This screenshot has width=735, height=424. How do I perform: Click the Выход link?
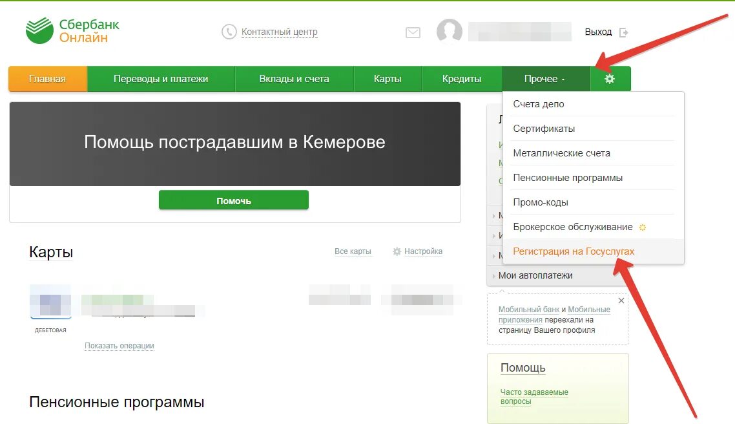(x=598, y=32)
